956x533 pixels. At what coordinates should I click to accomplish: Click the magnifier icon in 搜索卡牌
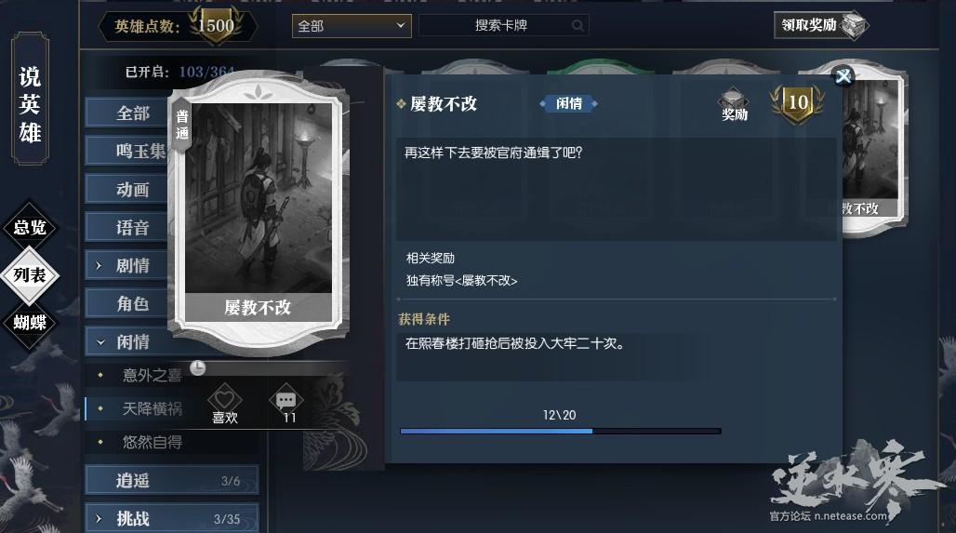578,26
